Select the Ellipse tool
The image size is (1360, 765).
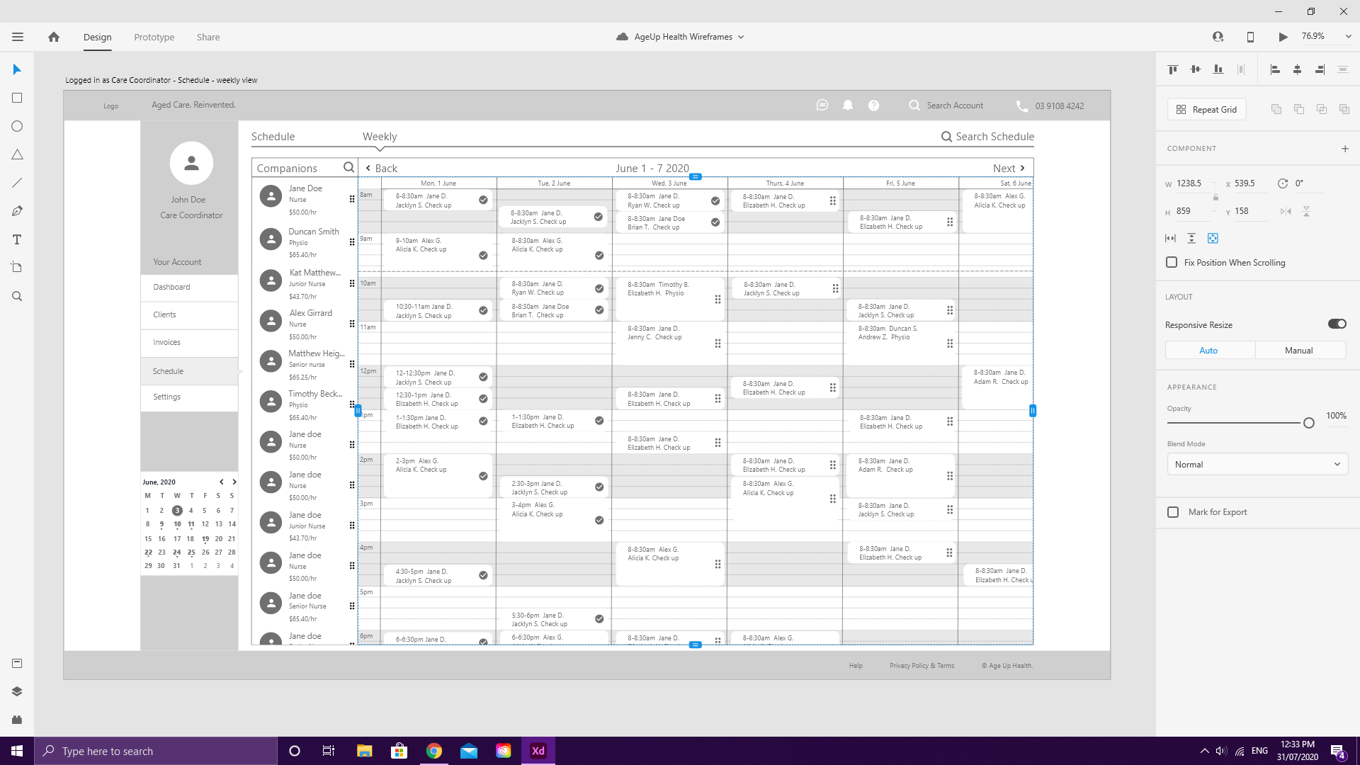tap(17, 126)
